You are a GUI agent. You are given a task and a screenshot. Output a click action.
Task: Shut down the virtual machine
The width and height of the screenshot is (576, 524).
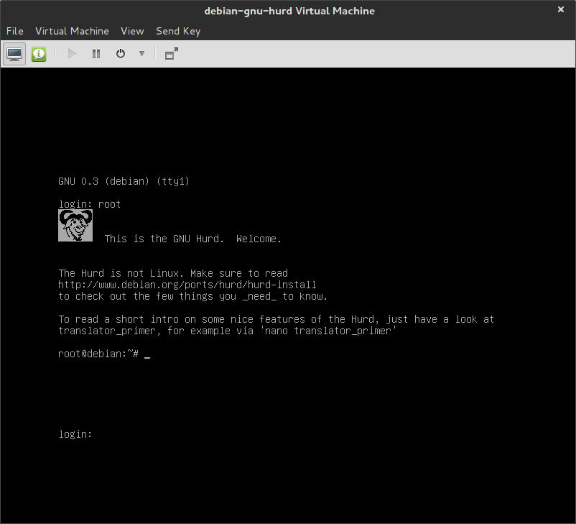[121, 54]
